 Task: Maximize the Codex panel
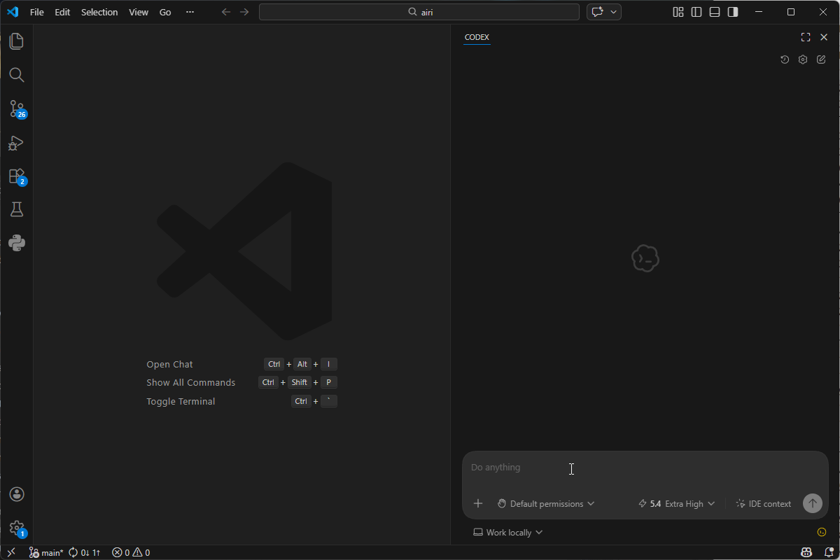pyautogui.click(x=806, y=37)
